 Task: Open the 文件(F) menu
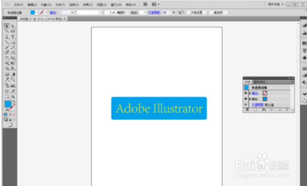pyautogui.click(x=19, y=4)
